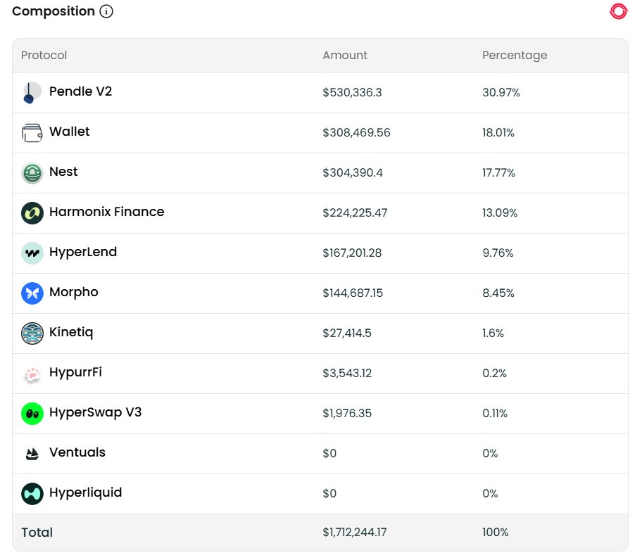This screenshot has height=560, width=642.
Task: Select the 17.77% percentage
Action: tap(498, 172)
